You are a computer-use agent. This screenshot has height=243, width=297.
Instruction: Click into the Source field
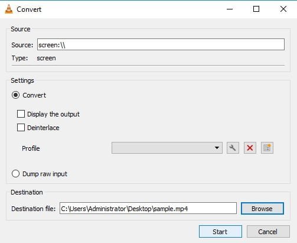click(161, 44)
